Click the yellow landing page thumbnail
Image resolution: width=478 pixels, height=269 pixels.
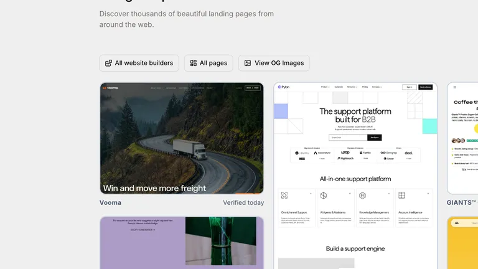coord(462,243)
